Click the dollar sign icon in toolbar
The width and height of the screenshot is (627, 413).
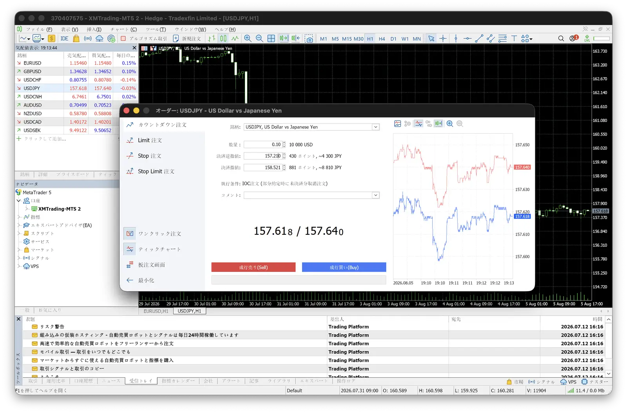(51, 38)
